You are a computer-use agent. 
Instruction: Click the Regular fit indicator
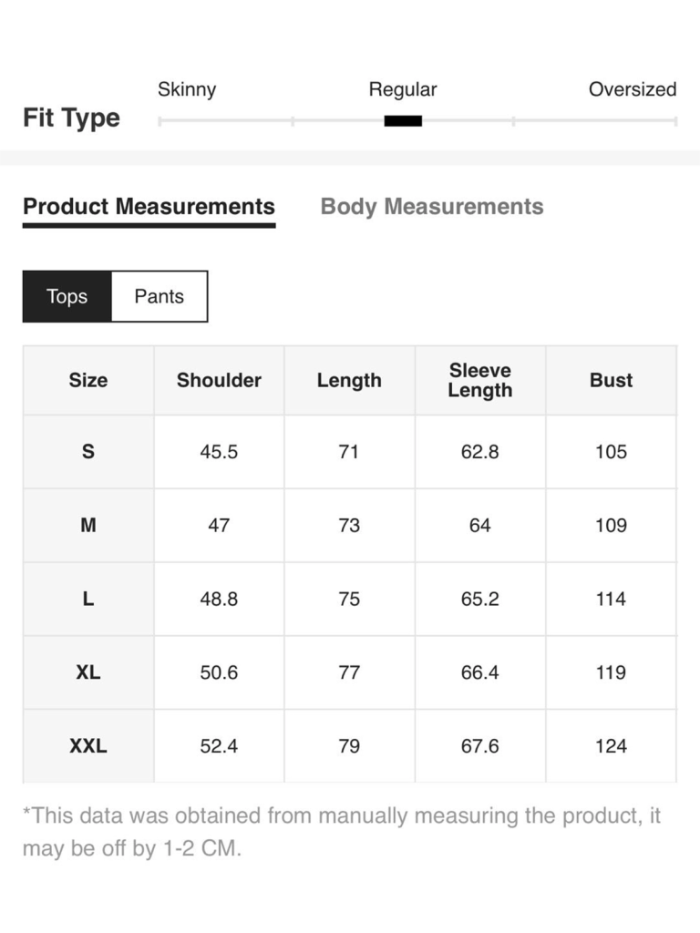(403, 118)
